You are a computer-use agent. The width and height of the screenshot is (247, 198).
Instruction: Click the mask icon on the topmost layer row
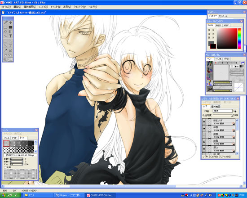233,124
